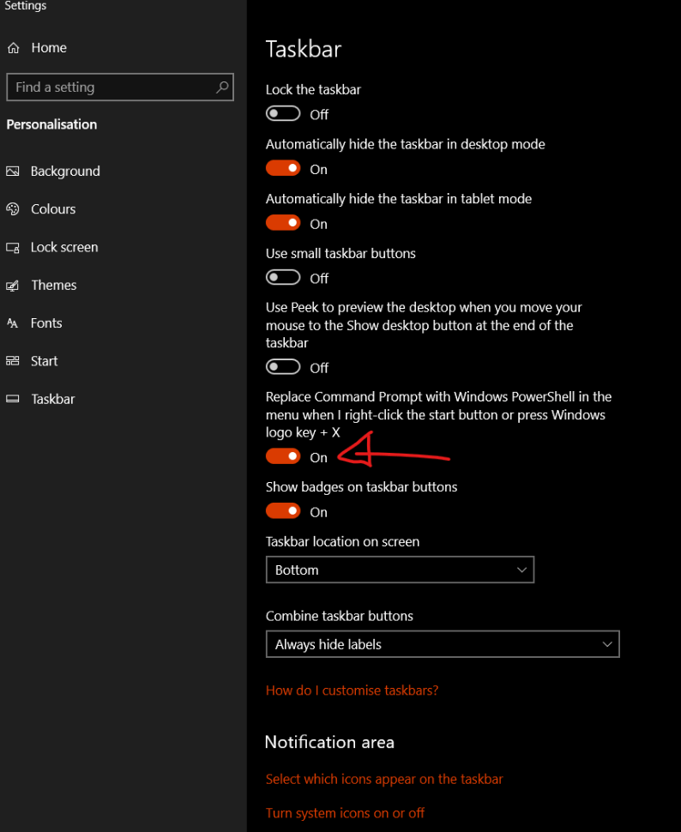
Task: Click the Find a setting search box
Action: pos(120,87)
